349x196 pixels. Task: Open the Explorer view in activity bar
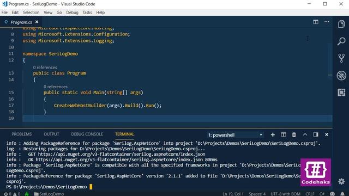point(341,24)
